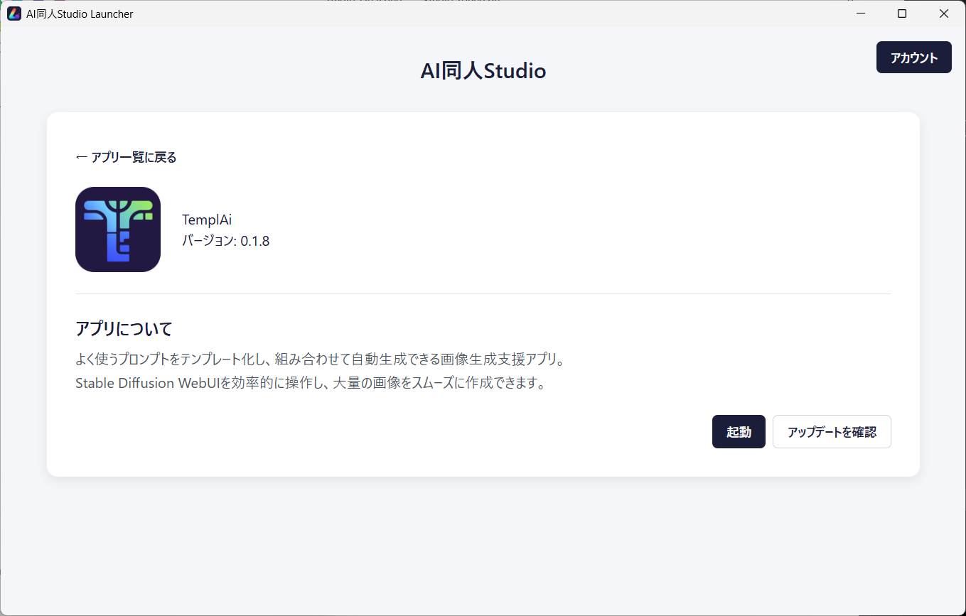Image resolution: width=966 pixels, height=616 pixels.
Task: Go back via アプリ一覧に戻る link
Action: [x=126, y=157]
